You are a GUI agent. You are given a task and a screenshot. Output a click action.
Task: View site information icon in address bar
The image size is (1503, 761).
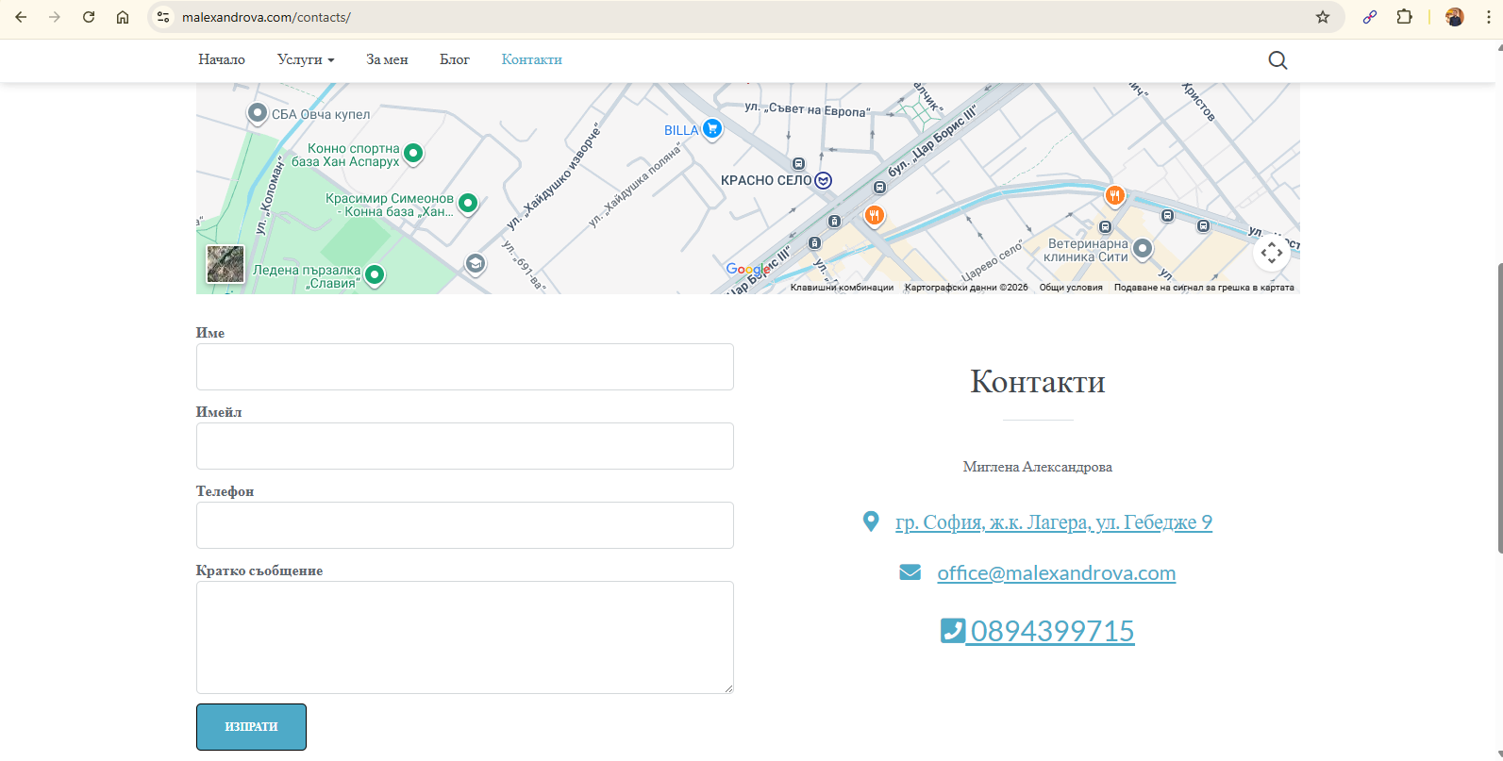point(163,17)
